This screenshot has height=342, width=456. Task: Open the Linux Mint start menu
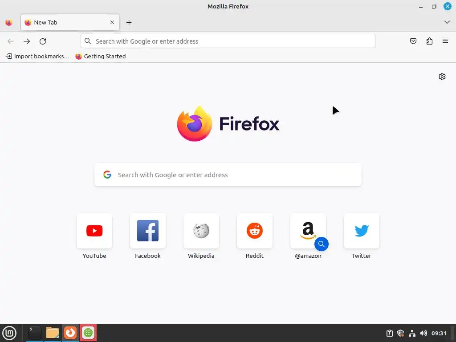[9, 333]
